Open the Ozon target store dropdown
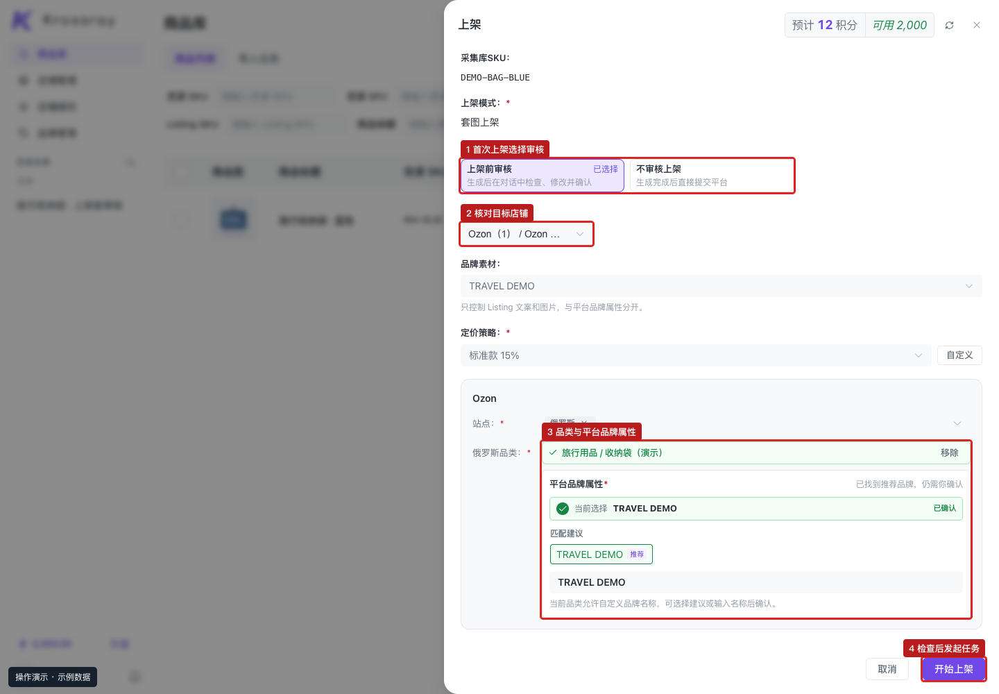Viewport: 999px width, 694px height. 527,234
